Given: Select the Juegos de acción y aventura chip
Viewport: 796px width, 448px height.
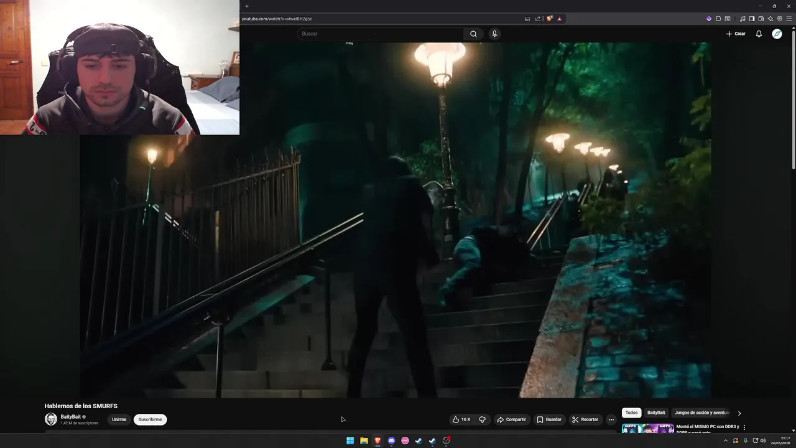Looking at the screenshot, I should point(702,413).
